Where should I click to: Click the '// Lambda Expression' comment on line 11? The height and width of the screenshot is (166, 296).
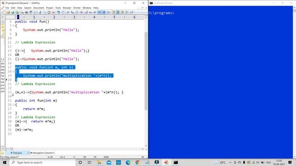[35, 42]
